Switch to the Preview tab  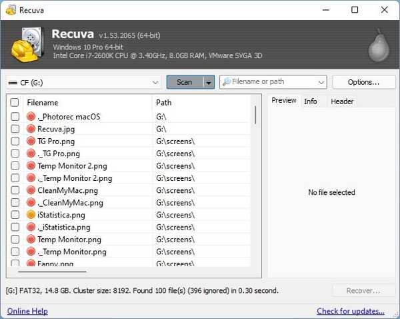pyautogui.click(x=284, y=100)
